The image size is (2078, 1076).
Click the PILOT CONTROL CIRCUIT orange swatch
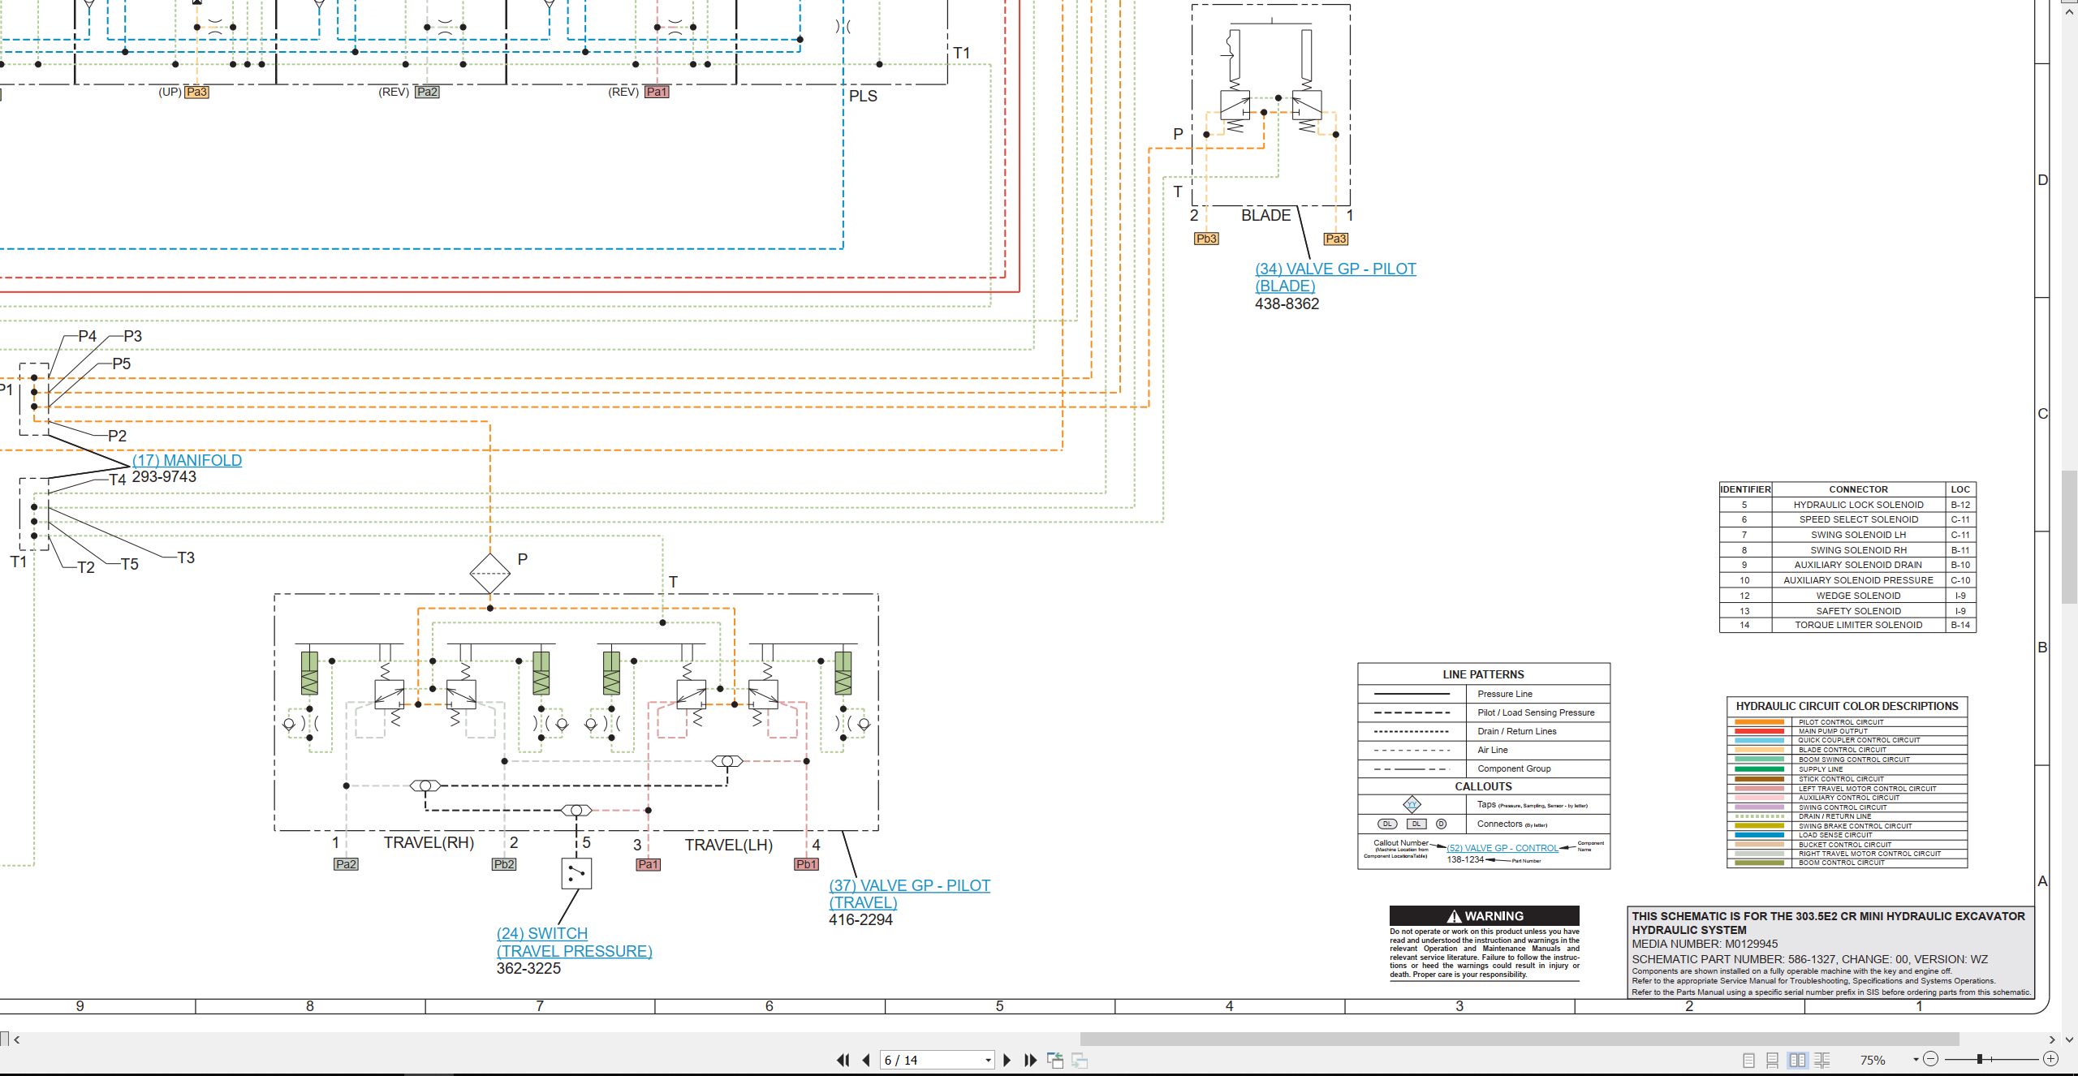pyautogui.click(x=1759, y=721)
